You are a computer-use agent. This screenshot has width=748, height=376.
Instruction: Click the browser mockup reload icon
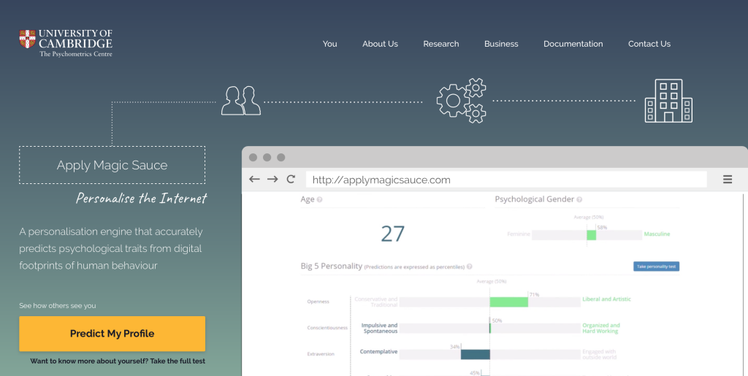coord(291,179)
